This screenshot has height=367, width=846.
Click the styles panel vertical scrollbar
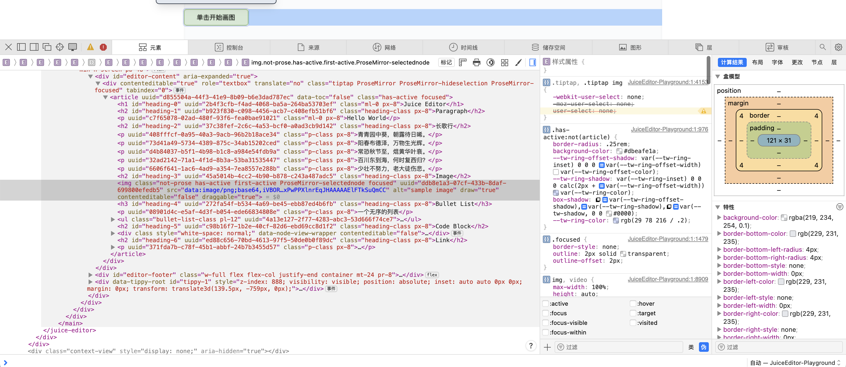click(708, 71)
